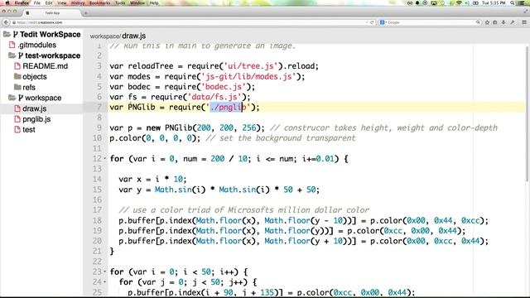Click 'var x = i * 10;' on line 14
The image size is (530, 298).
pyautogui.click(x=152, y=179)
